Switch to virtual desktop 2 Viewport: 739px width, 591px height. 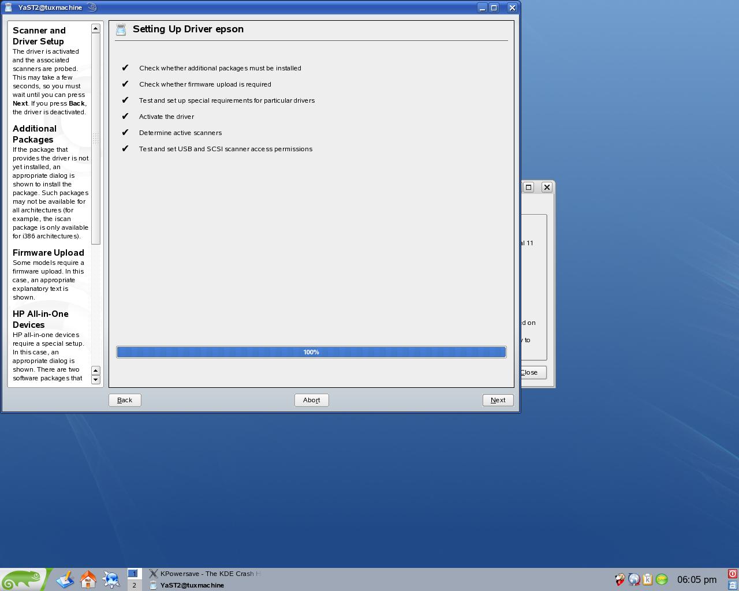(x=134, y=585)
